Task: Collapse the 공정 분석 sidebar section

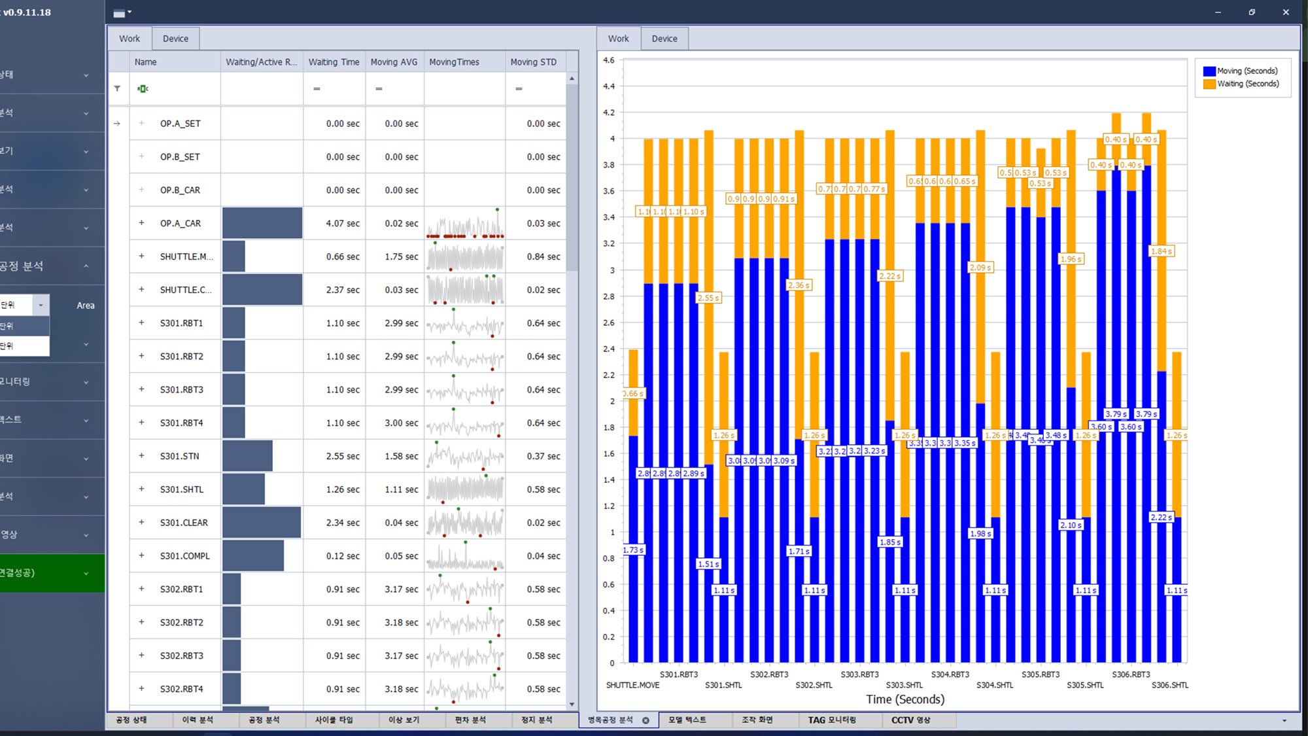Action: (86, 266)
